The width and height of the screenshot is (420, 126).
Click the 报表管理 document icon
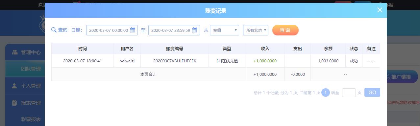14,103
